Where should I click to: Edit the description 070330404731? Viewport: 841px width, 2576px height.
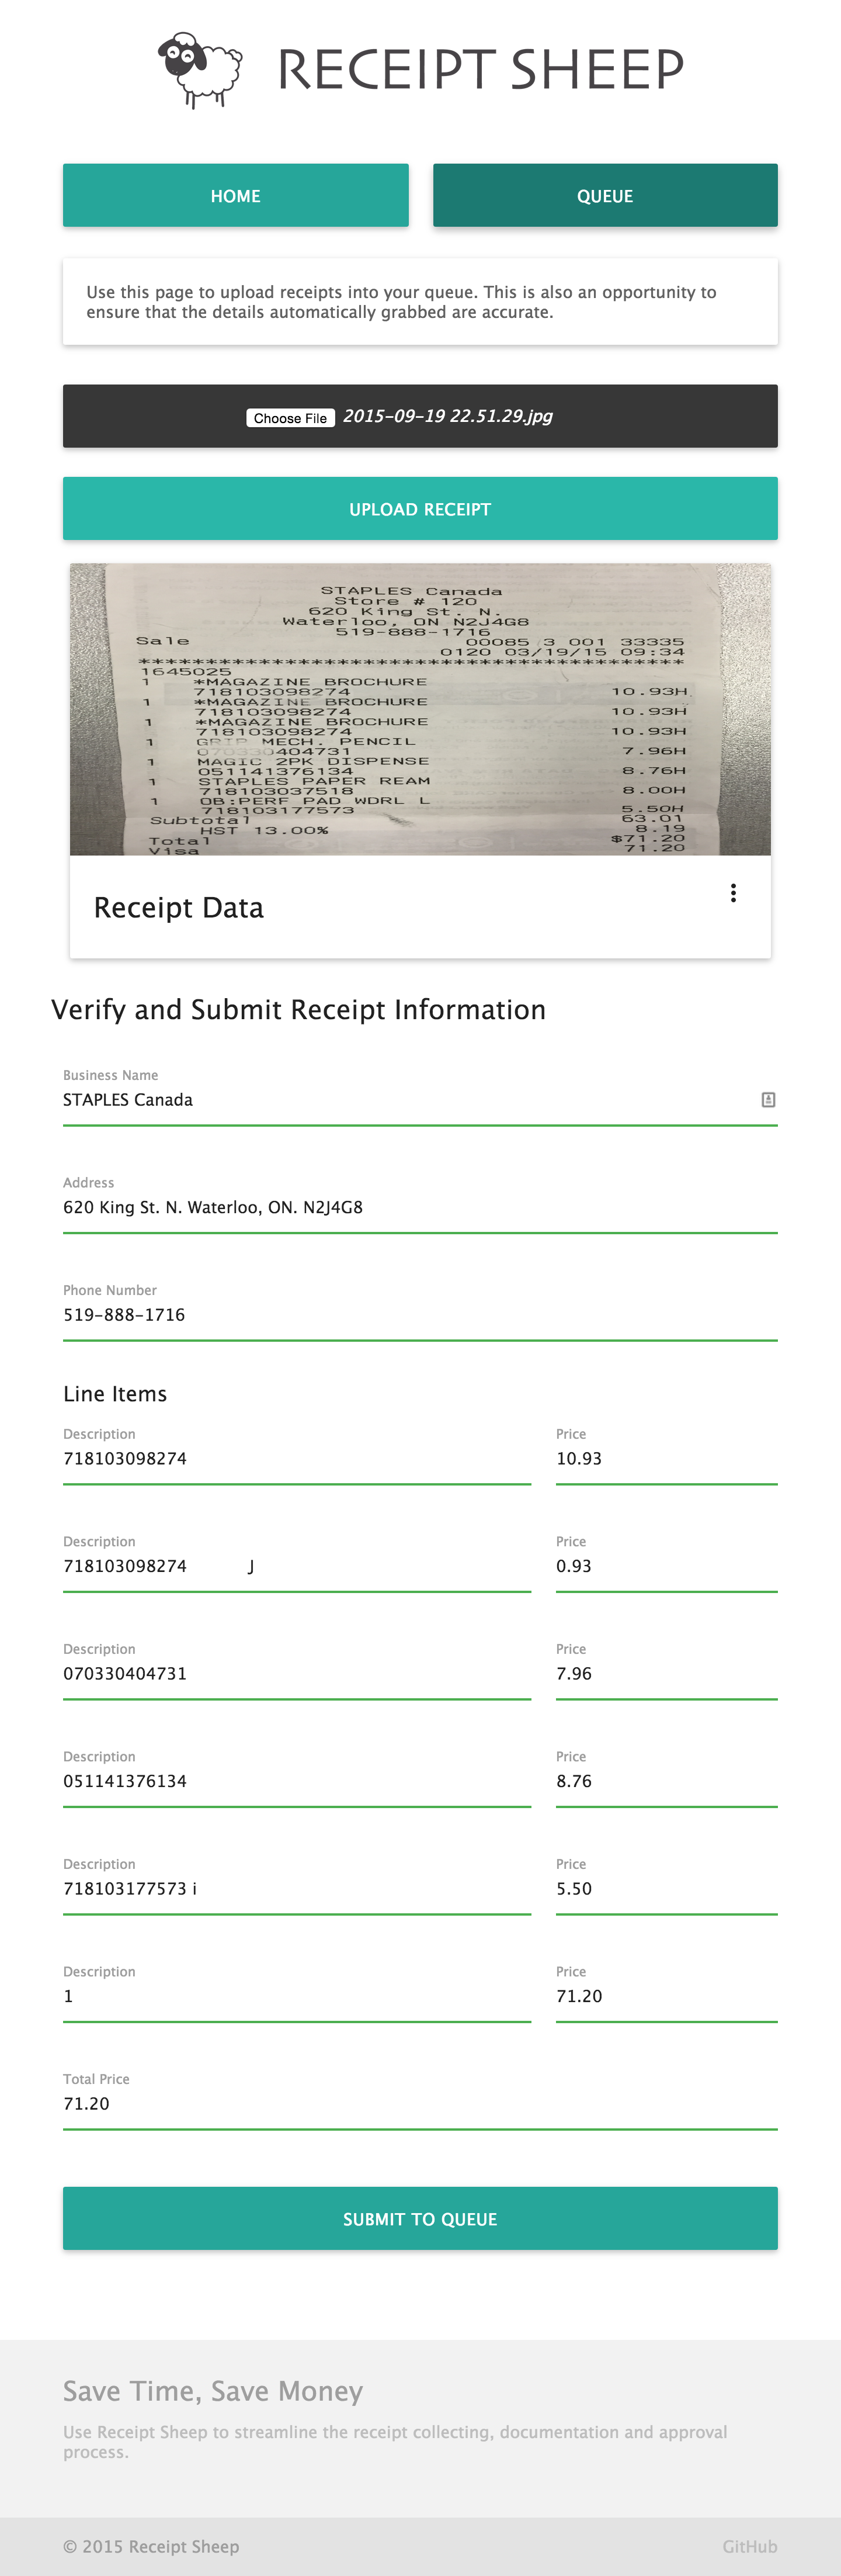[x=297, y=1673]
